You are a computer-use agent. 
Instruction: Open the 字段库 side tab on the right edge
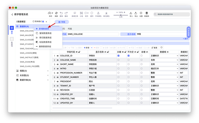(x=189, y=32)
